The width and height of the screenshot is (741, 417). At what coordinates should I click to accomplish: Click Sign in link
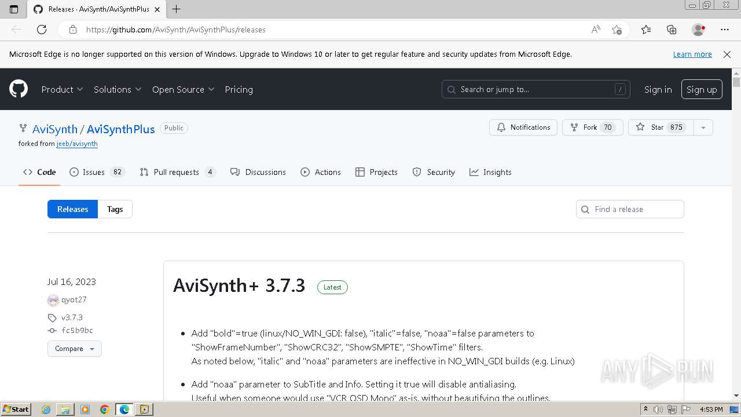[x=658, y=89]
